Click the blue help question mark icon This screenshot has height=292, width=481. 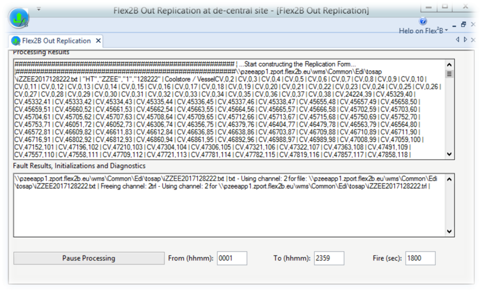pyautogui.click(x=423, y=21)
